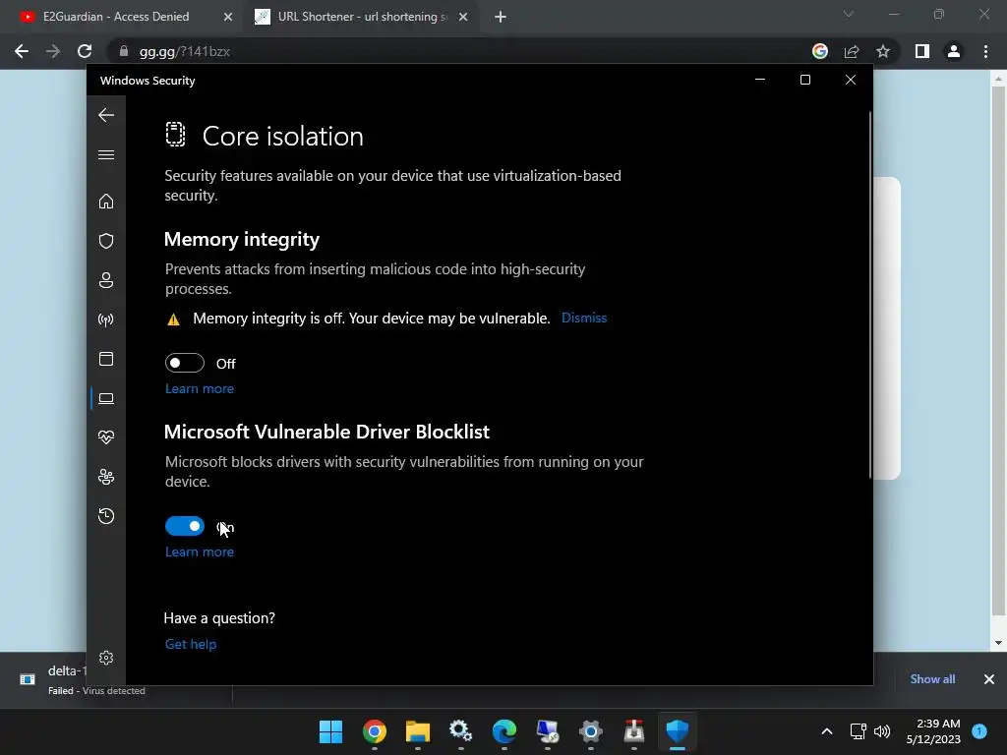Open the volume control in tray
The image size is (1007, 755).
coord(882,731)
